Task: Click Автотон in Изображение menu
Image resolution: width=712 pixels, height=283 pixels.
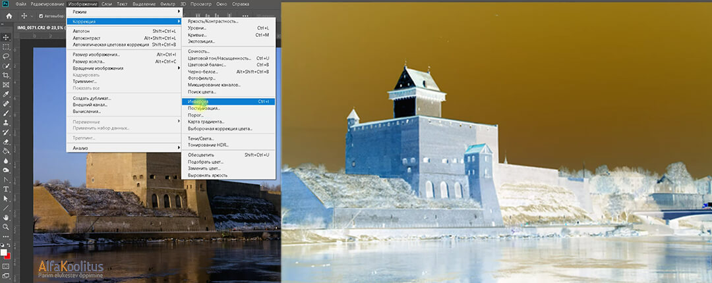Action: (x=125, y=32)
